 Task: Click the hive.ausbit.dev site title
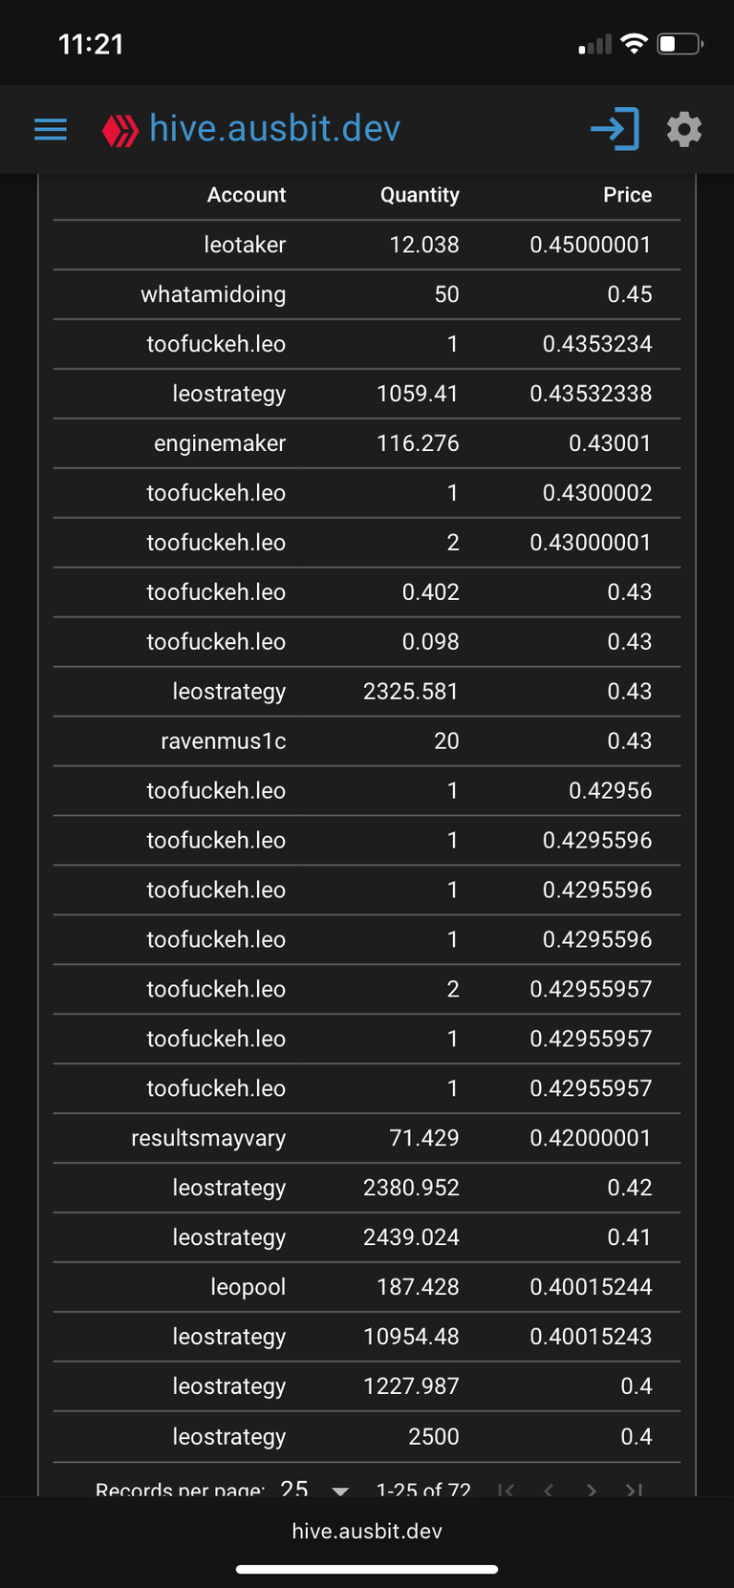(274, 129)
